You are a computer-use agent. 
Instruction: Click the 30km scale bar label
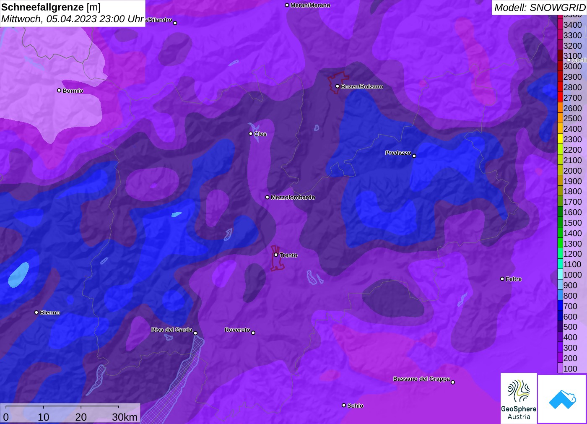click(x=125, y=417)
